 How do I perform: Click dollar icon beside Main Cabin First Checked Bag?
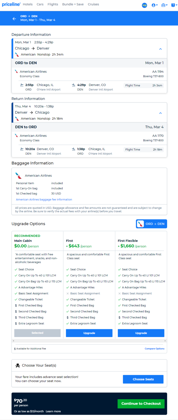pyautogui.click(x=16, y=306)
